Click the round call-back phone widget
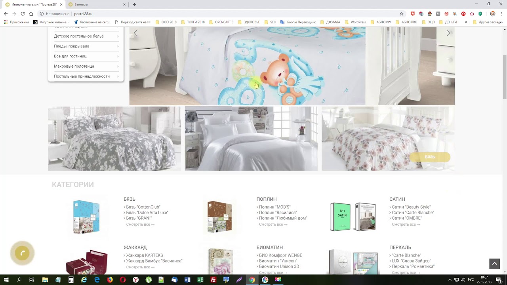507x285 pixels. click(x=22, y=253)
